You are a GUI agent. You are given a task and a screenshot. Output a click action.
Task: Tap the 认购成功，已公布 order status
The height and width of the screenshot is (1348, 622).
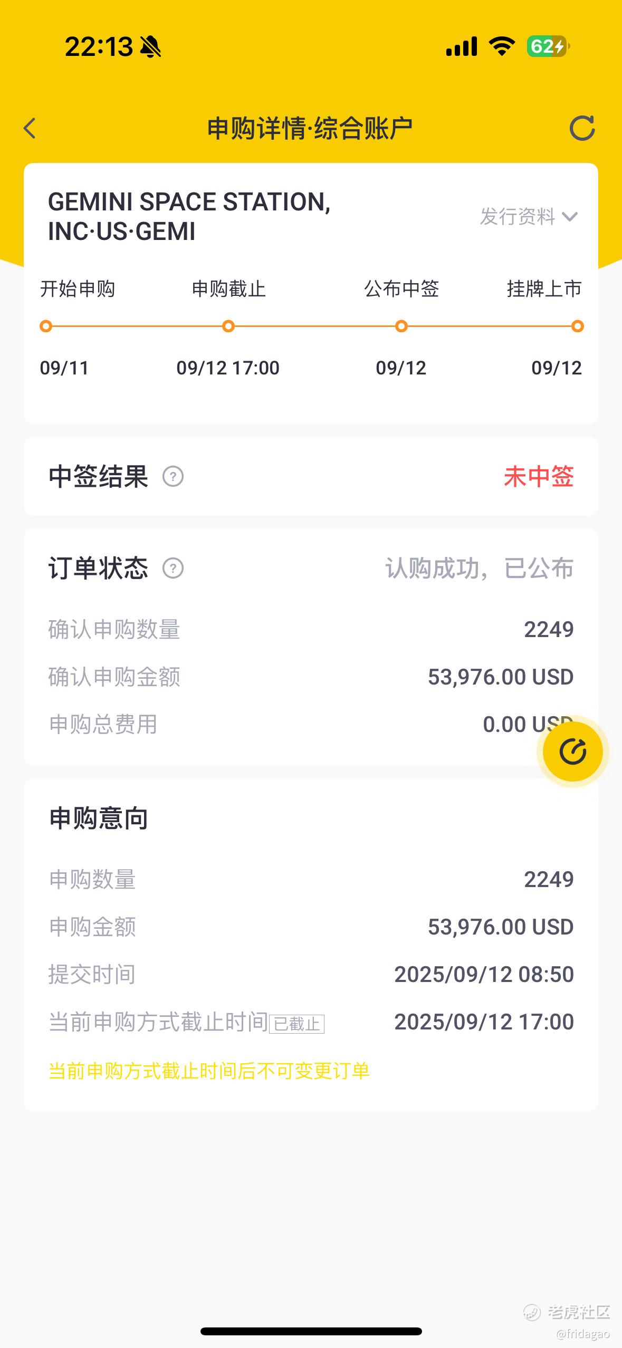479,569
